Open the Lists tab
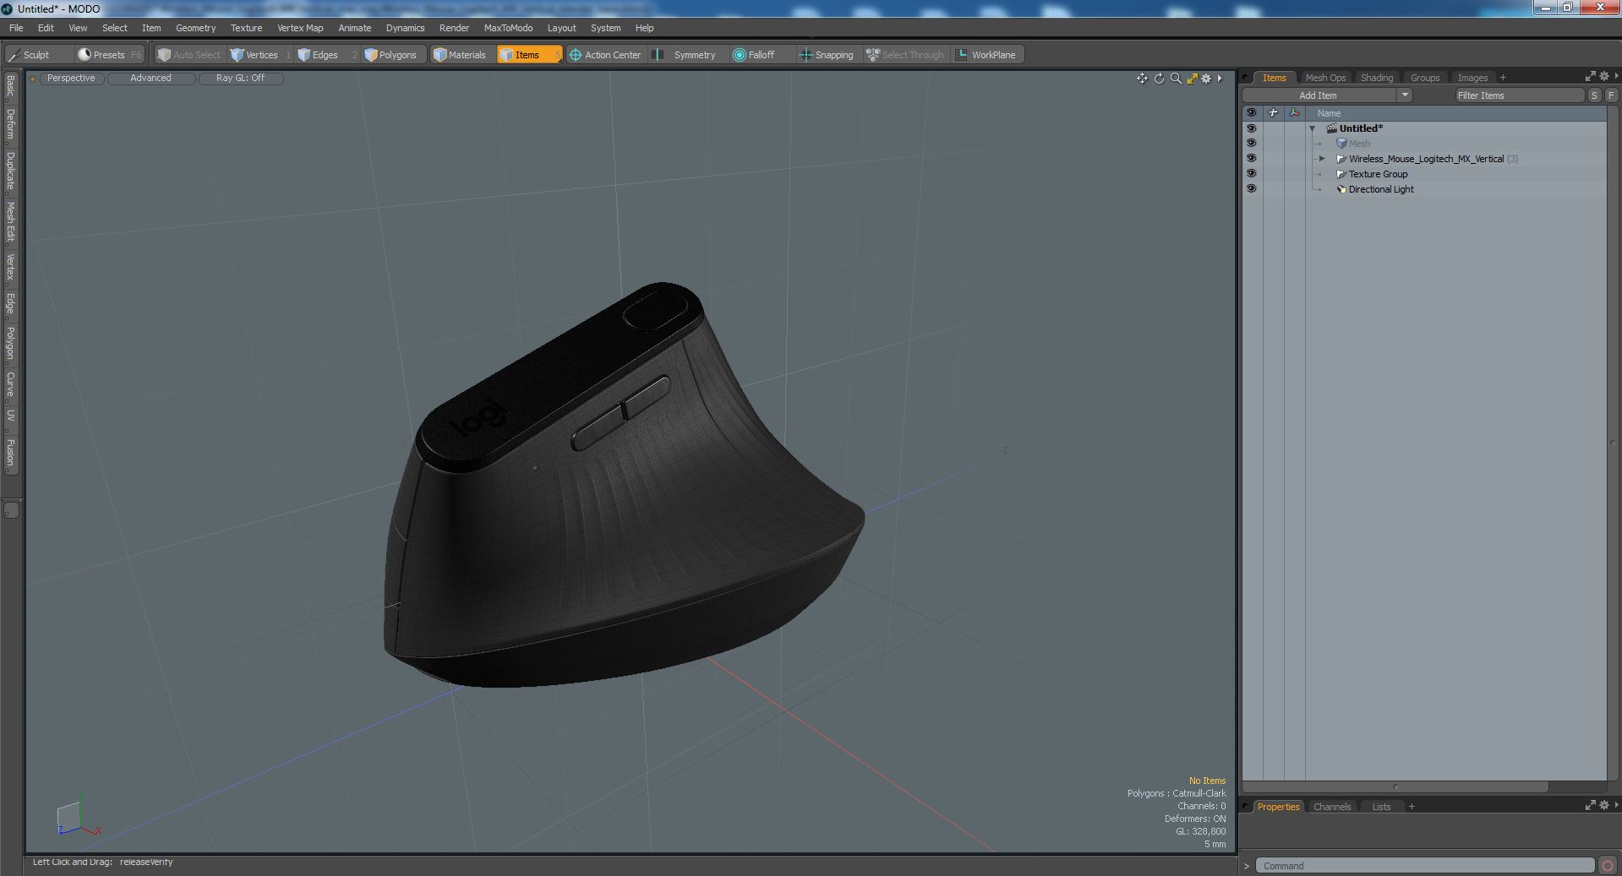Image resolution: width=1622 pixels, height=876 pixels. [1381, 807]
